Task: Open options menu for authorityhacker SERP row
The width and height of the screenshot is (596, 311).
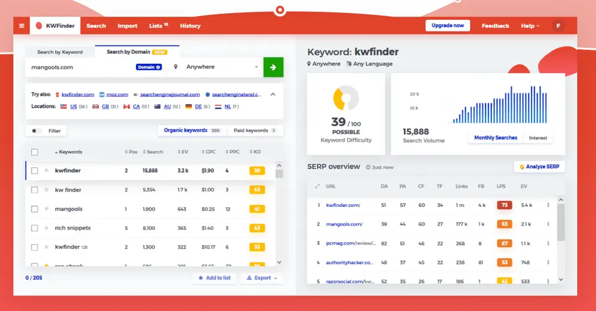Action: click(x=548, y=263)
